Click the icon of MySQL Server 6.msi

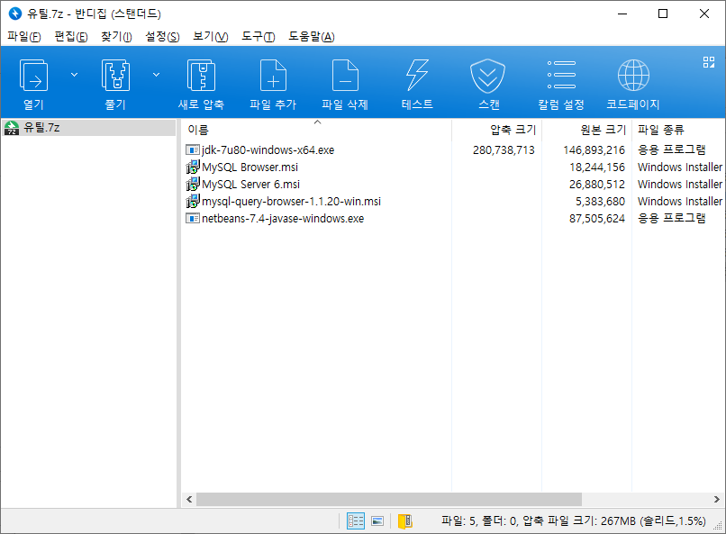[x=192, y=185]
